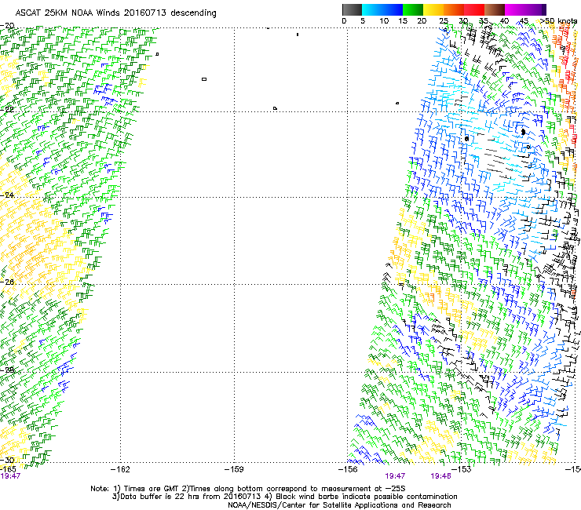The image size is (581, 510).
Task: Click the '19:47' time label beside 19:46
Action: click(x=395, y=476)
